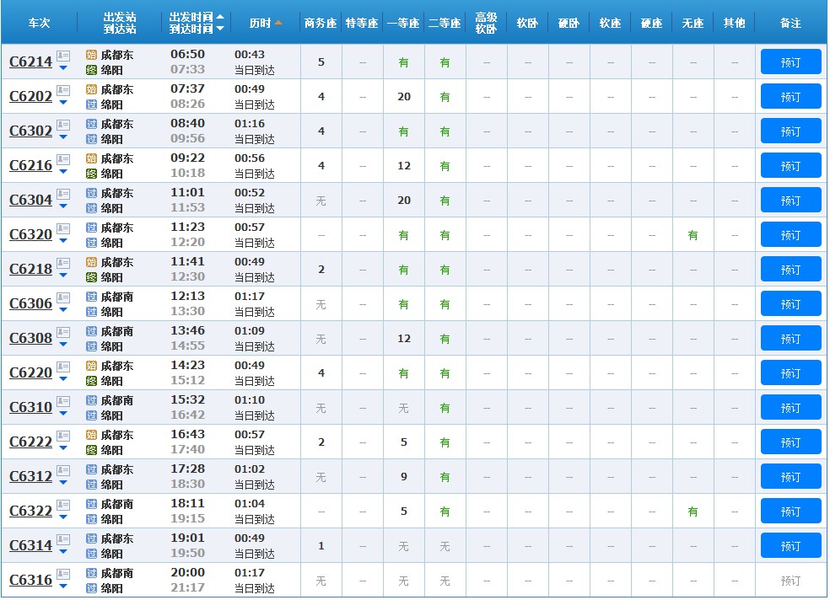Screen dimensions: 830x600
Task: Select the second-class 有 cell for C6310
Action: click(445, 408)
